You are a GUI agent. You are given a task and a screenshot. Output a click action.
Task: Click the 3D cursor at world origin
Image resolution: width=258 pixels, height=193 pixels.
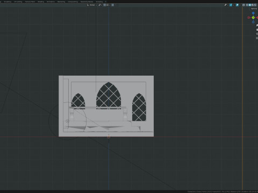109,137
